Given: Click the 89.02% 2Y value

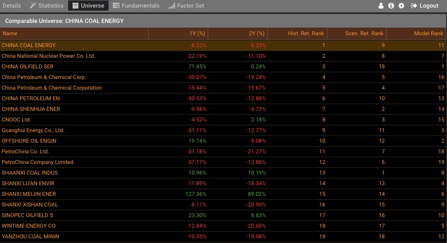Looking at the screenshot, I should [257, 194].
